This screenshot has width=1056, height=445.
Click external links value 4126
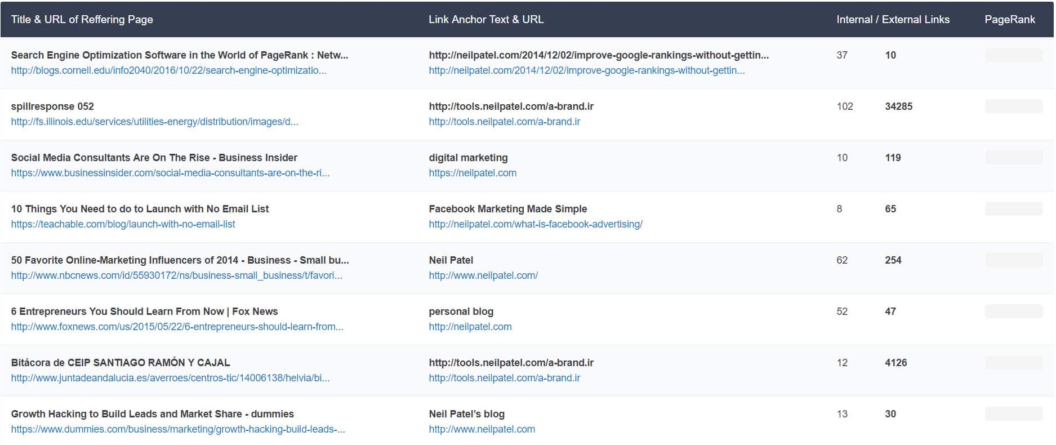pyautogui.click(x=896, y=363)
